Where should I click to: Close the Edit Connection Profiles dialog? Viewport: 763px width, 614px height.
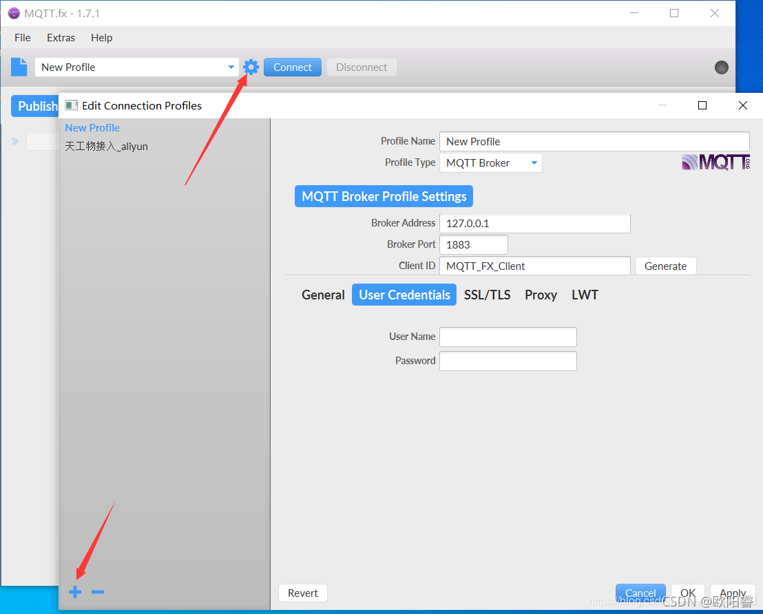(742, 105)
